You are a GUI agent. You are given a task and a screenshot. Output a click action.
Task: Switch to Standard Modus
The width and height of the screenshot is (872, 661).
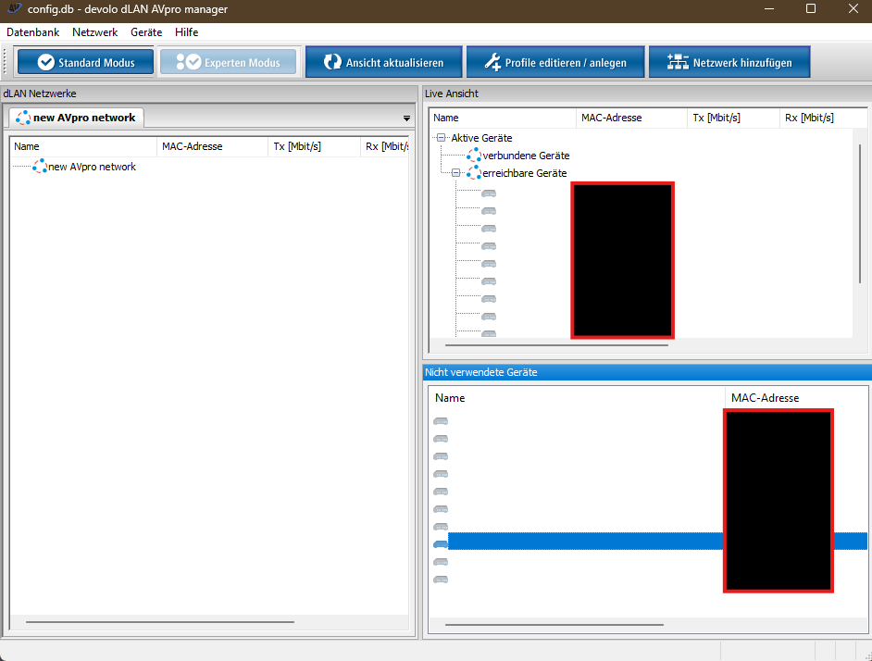[x=86, y=62]
